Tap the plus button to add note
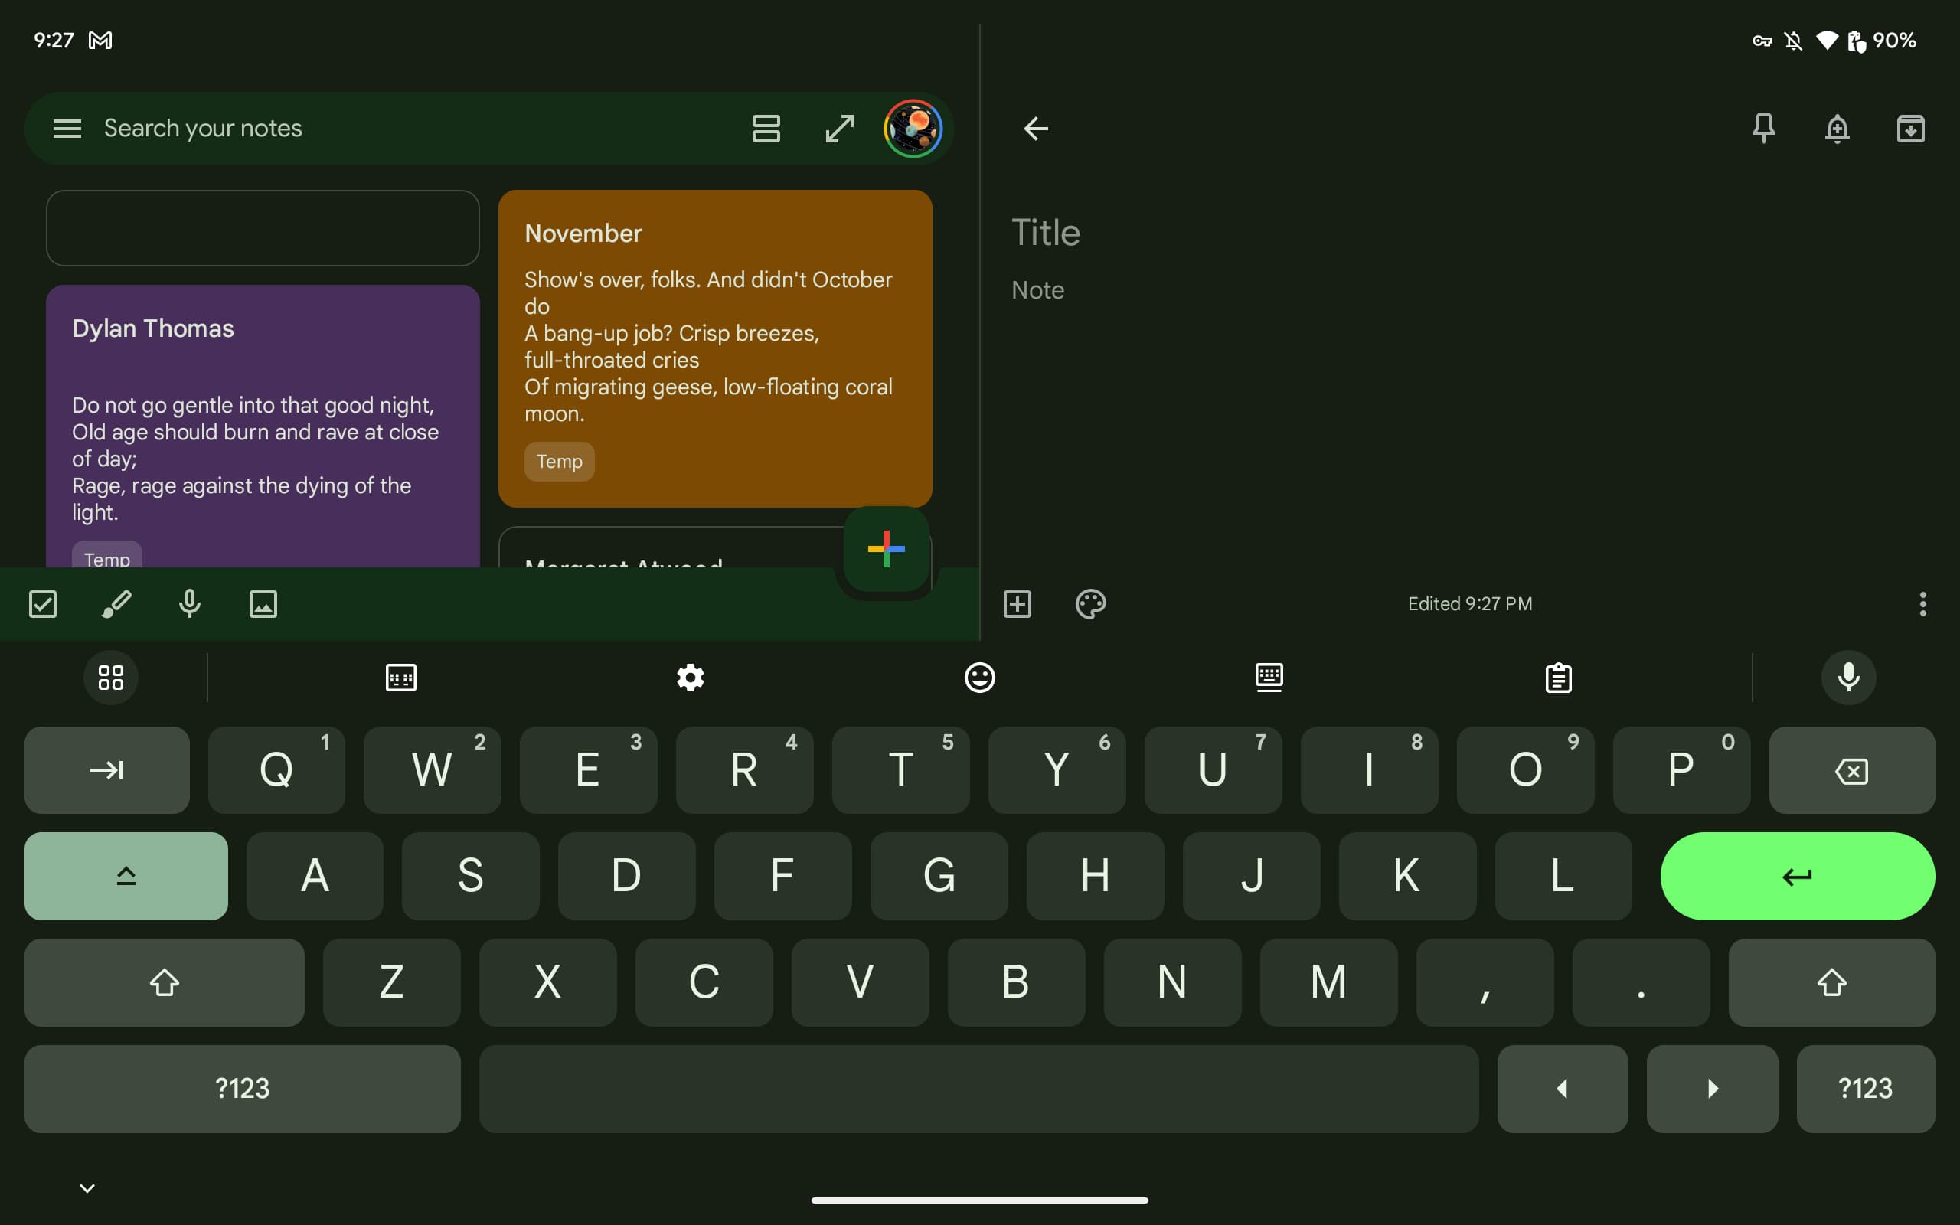1960x1225 pixels. tap(886, 549)
